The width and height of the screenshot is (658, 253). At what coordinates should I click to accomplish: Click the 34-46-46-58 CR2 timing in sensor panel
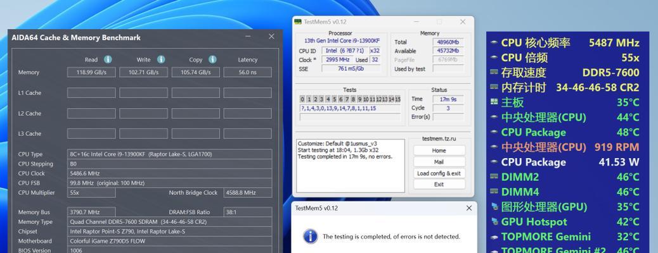(598, 87)
